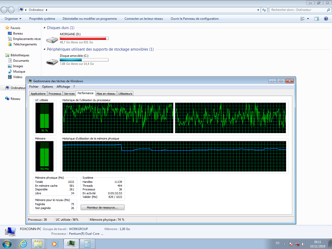
Task: Open Internet Explorer from the taskbar
Action: point(23,244)
